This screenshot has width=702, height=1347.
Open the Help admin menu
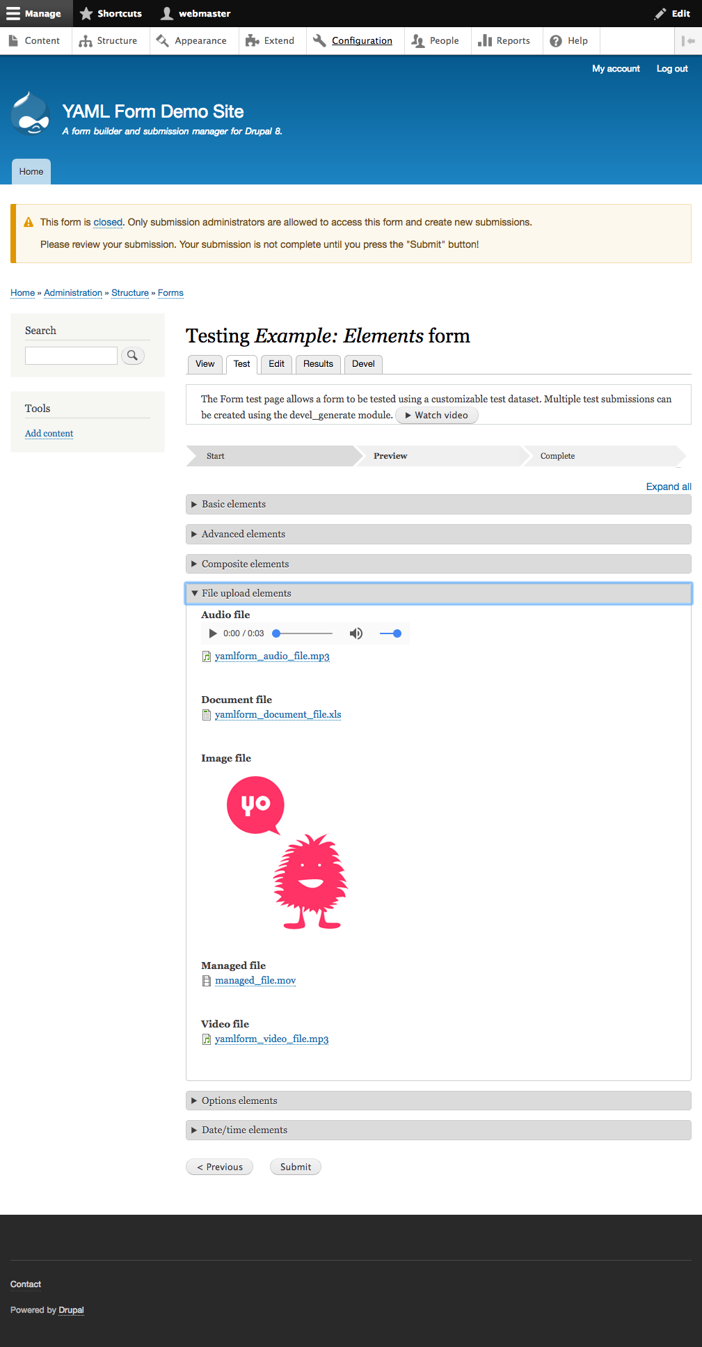coord(569,41)
